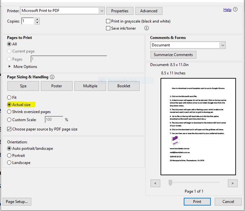Open the Help link
This screenshot has height=211, width=245.
pyautogui.click(x=227, y=10)
